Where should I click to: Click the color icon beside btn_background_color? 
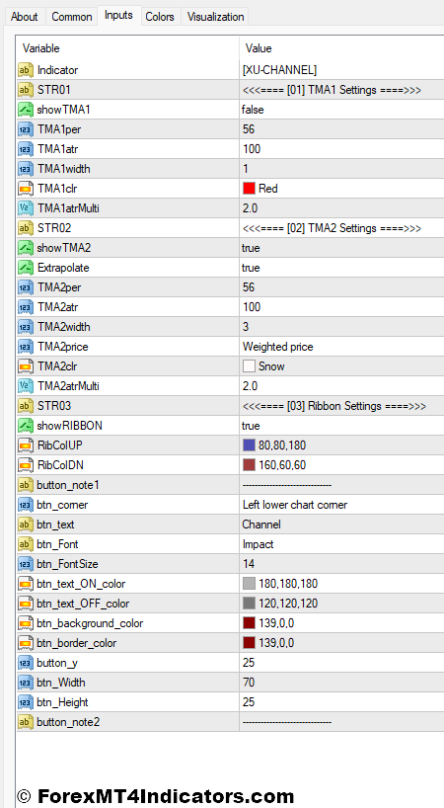26,623
